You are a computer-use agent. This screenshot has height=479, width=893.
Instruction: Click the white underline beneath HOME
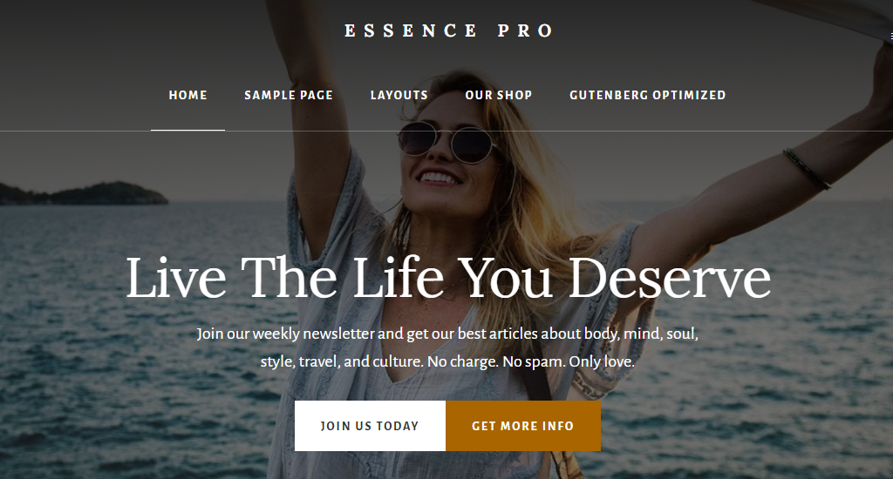tap(188, 131)
